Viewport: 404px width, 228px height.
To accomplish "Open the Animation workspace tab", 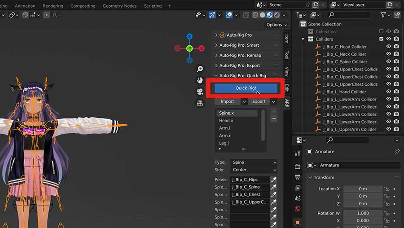I will pyautogui.click(x=25, y=6).
